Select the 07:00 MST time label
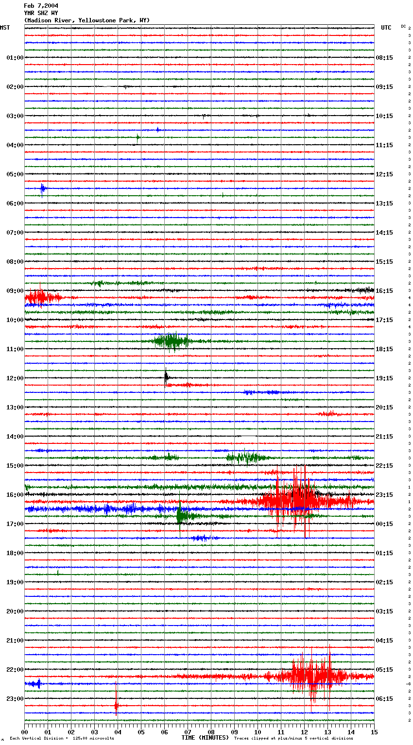 [x=15, y=233]
